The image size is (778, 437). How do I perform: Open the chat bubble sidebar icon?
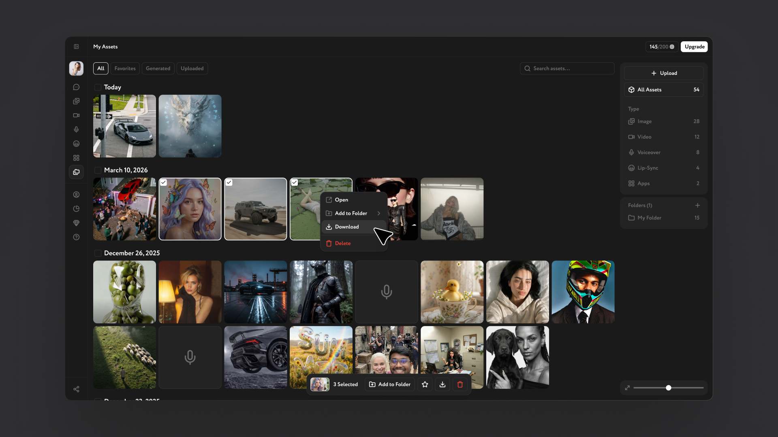click(x=76, y=87)
